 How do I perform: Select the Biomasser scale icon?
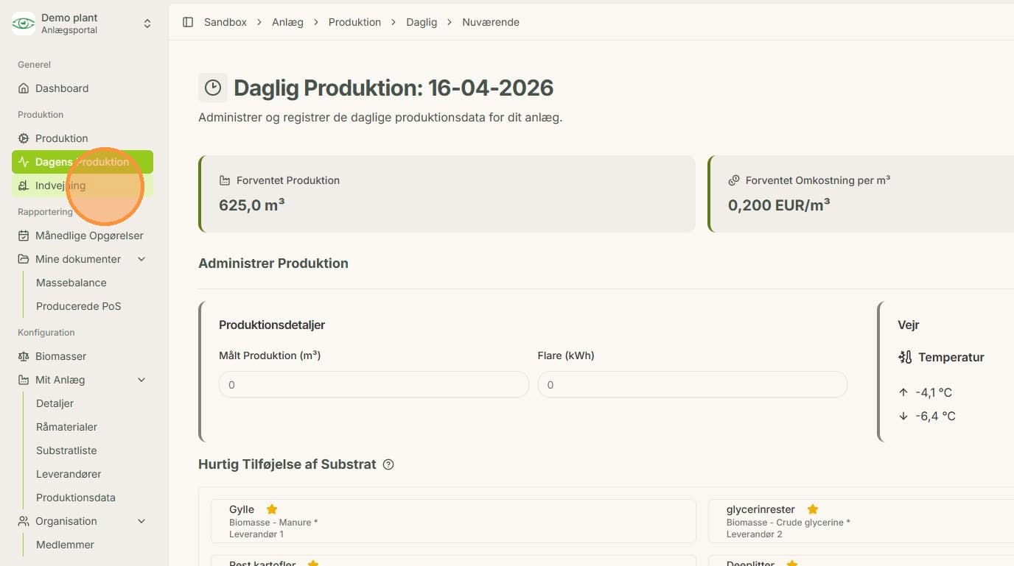click(x=24, y=356)
